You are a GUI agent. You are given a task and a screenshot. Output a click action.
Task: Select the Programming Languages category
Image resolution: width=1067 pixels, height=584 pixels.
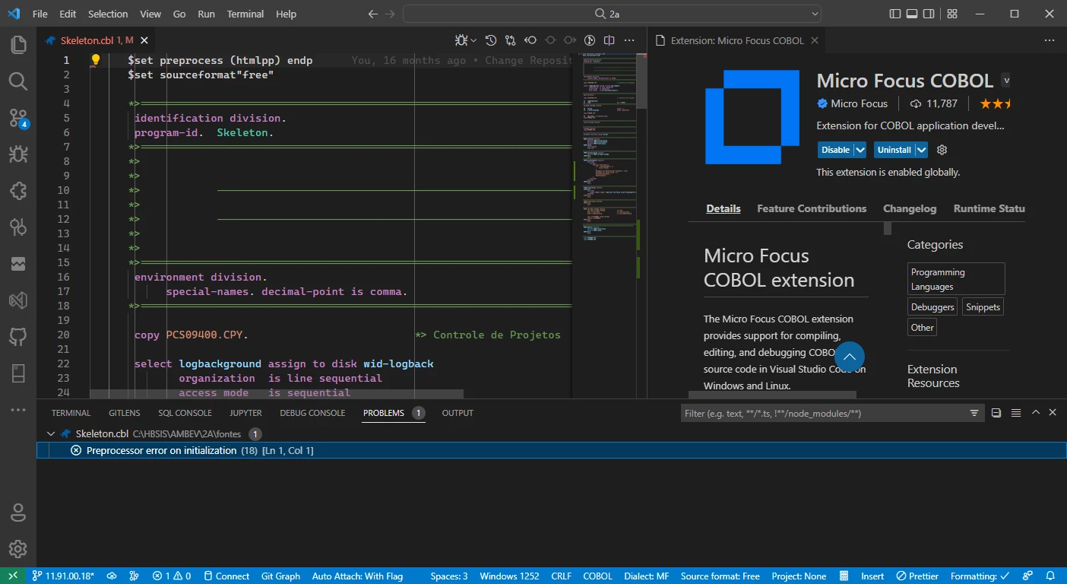957,279
